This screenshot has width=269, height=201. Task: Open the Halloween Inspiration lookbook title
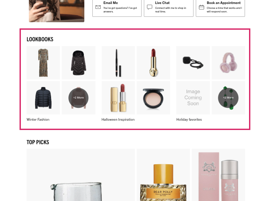(118, 119)
